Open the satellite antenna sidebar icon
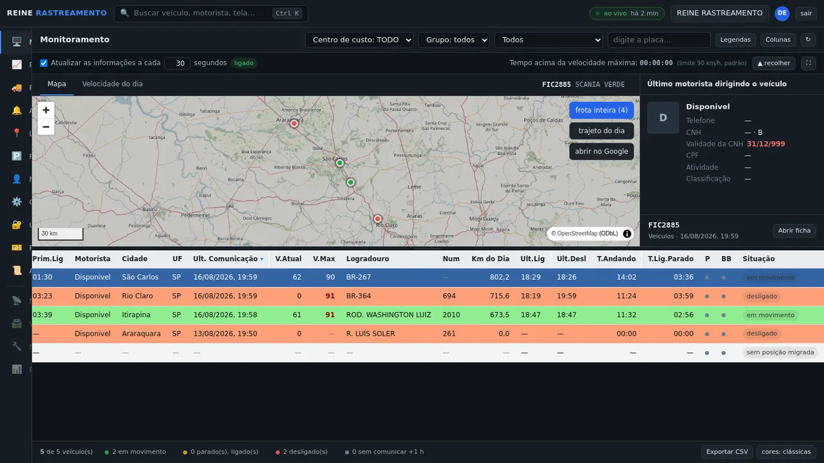The height and width of the screenshot is (463, 824). [x=17, y=300]
